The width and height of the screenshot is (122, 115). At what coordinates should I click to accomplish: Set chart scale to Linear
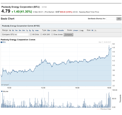75,30
